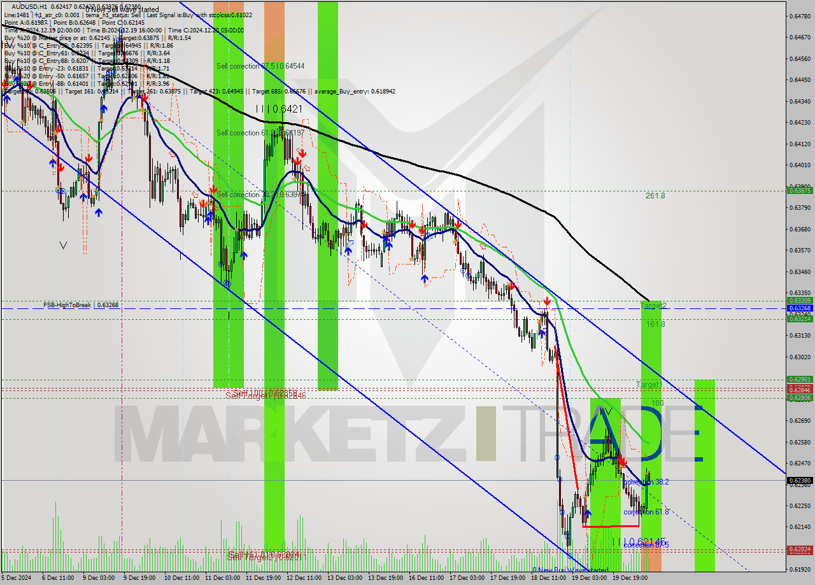Click the 0.64780 price axis value
This screenshot has height=585, width=815.
click(800, 16)
